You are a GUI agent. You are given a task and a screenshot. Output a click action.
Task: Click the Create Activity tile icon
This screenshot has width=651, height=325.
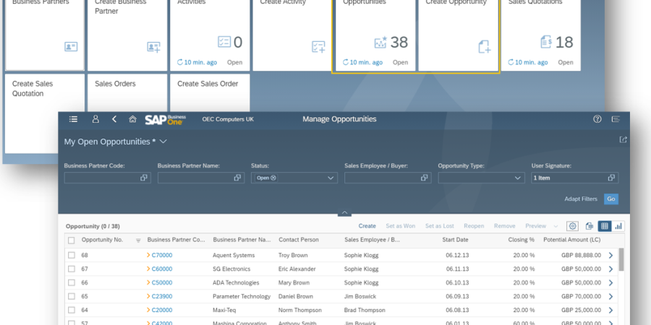point(318,47)
